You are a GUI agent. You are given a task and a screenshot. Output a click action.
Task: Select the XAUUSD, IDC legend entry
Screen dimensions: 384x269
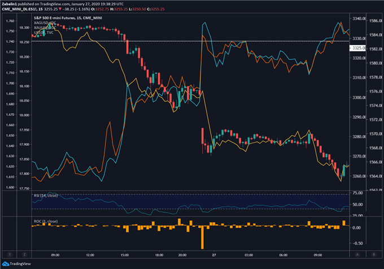(45, 28)
